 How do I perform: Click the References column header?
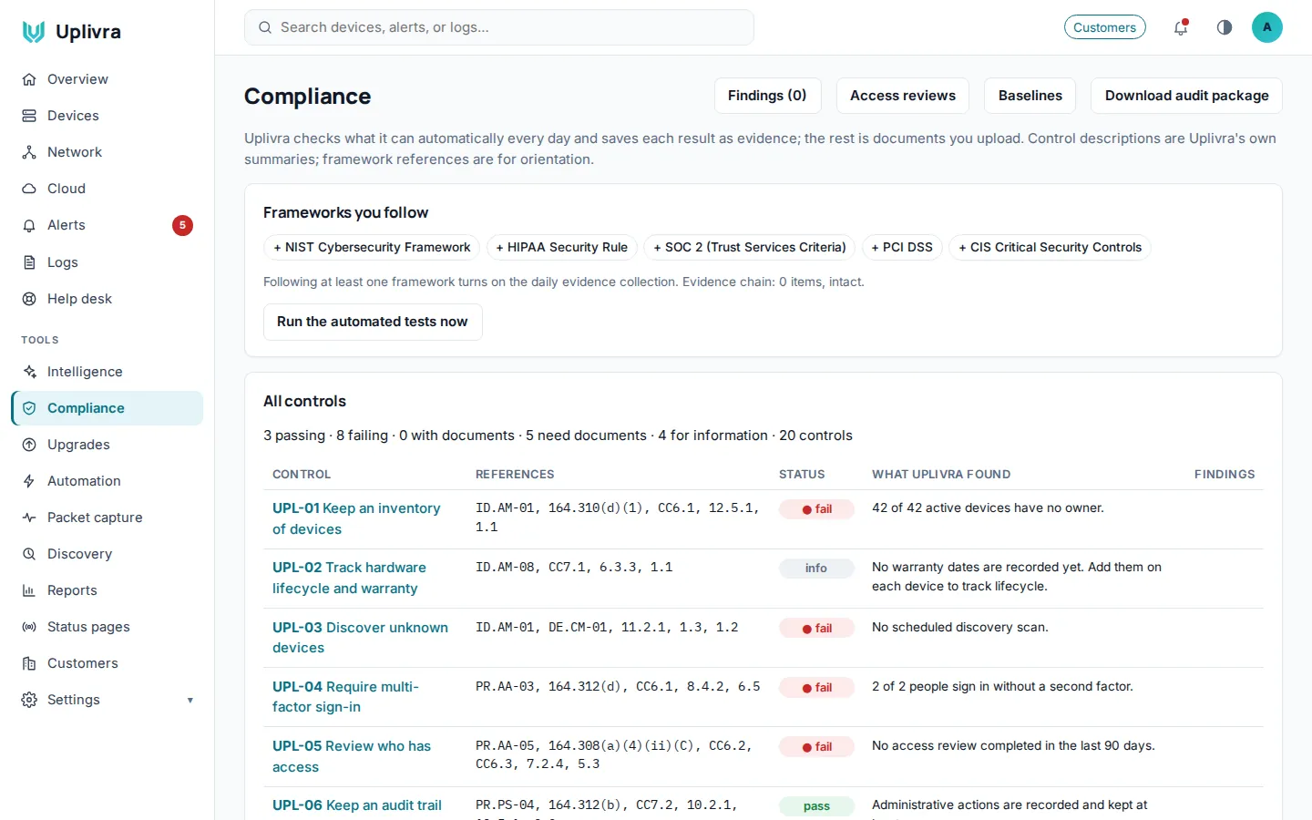[x=515, y=475]
